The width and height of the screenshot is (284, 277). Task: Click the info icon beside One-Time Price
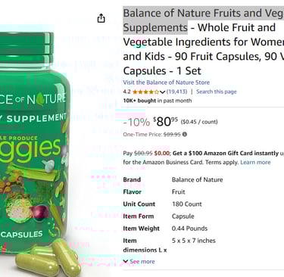tap(185, 134)
